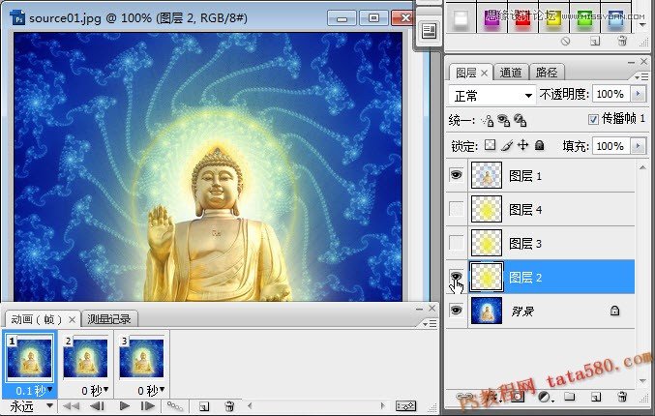The height and width of the screenshot is (416, 655).
Task: Add adjustment layer half-circle icon
Action: pos(545,397)
